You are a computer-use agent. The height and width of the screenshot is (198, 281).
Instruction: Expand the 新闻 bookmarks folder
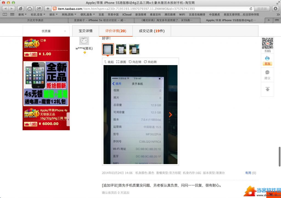pos(23,15)
